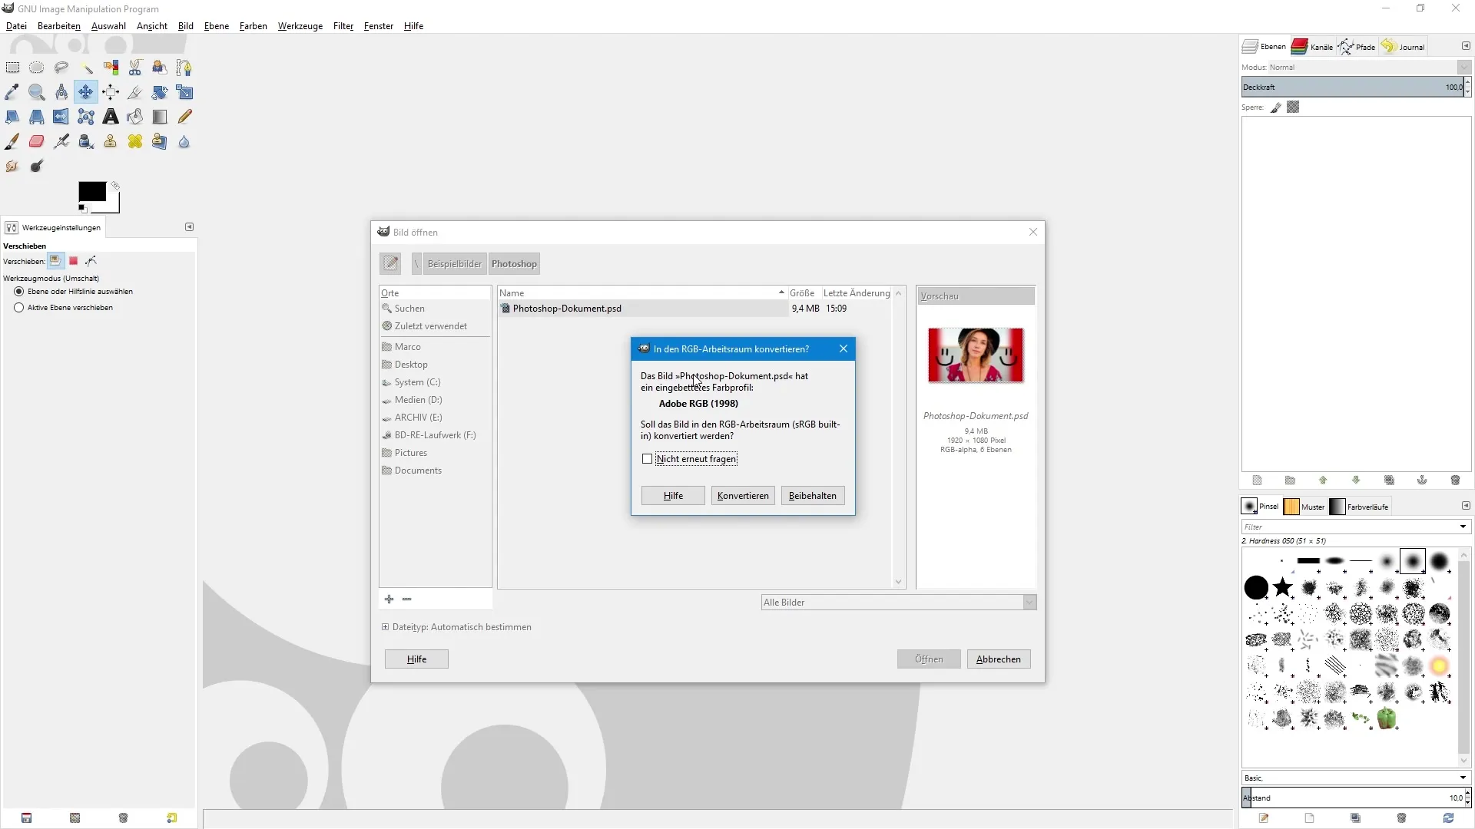Select the Text tool
This screenshot has height=829, width=1475.
pyautogui.click(x=111, y=117)
